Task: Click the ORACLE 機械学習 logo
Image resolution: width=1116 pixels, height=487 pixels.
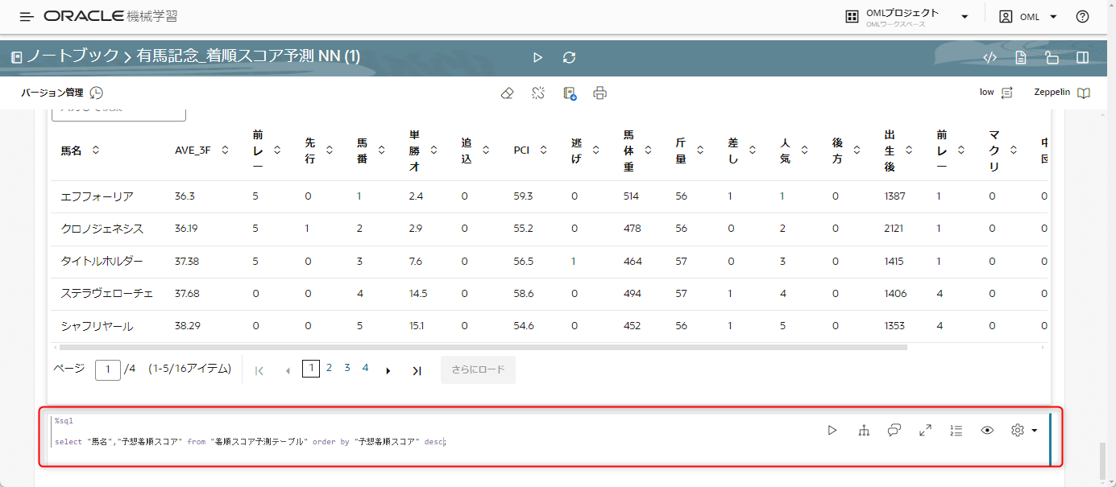Action: 110,17
